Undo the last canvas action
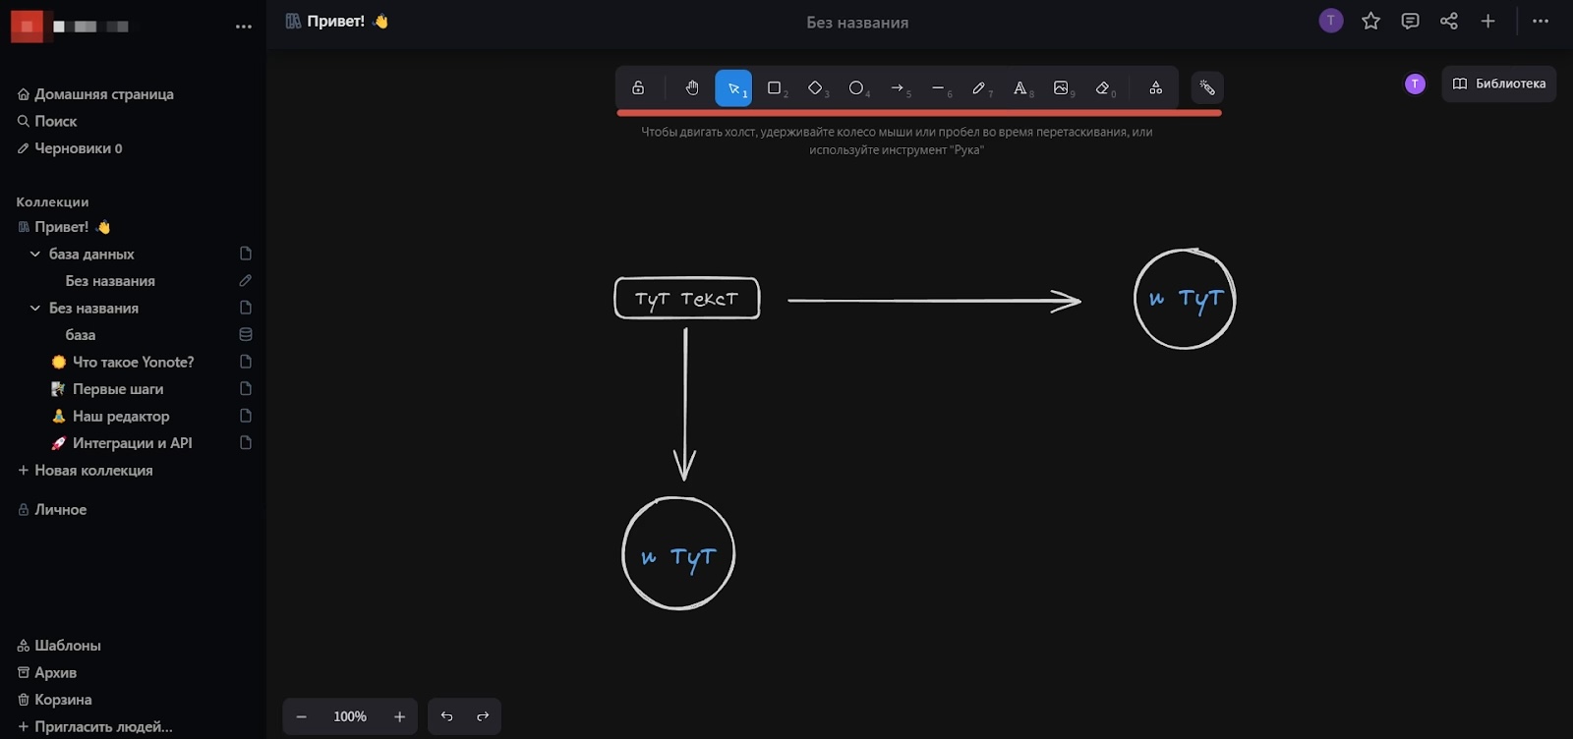Viewport: 1573px width, 739px height. (446, 716)
